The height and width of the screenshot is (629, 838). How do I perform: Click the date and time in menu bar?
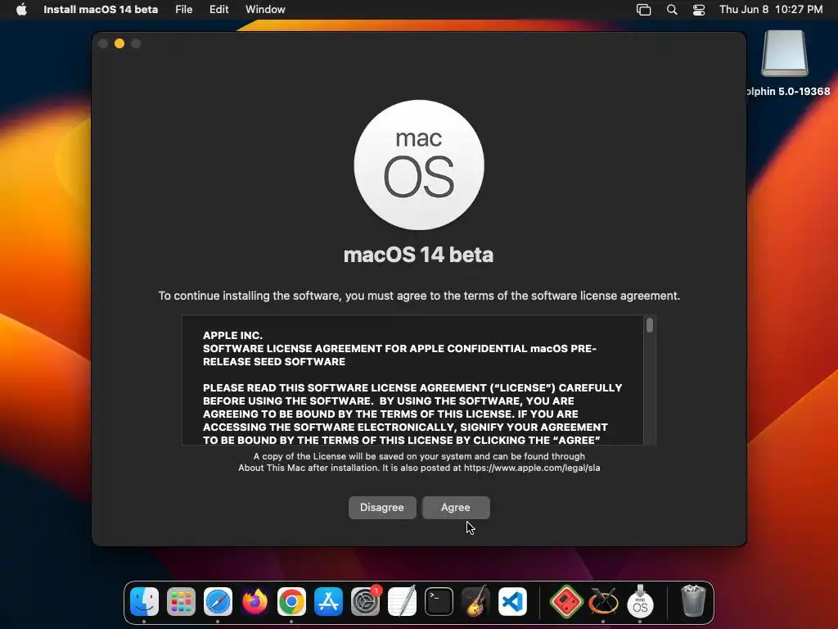pos(771,10)
